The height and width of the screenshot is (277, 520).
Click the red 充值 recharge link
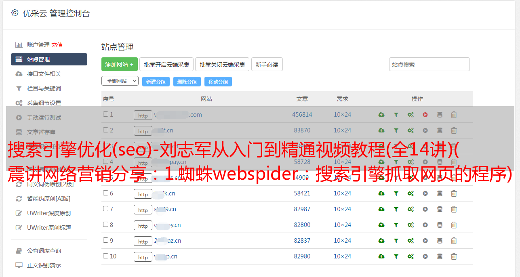(57, 45)
